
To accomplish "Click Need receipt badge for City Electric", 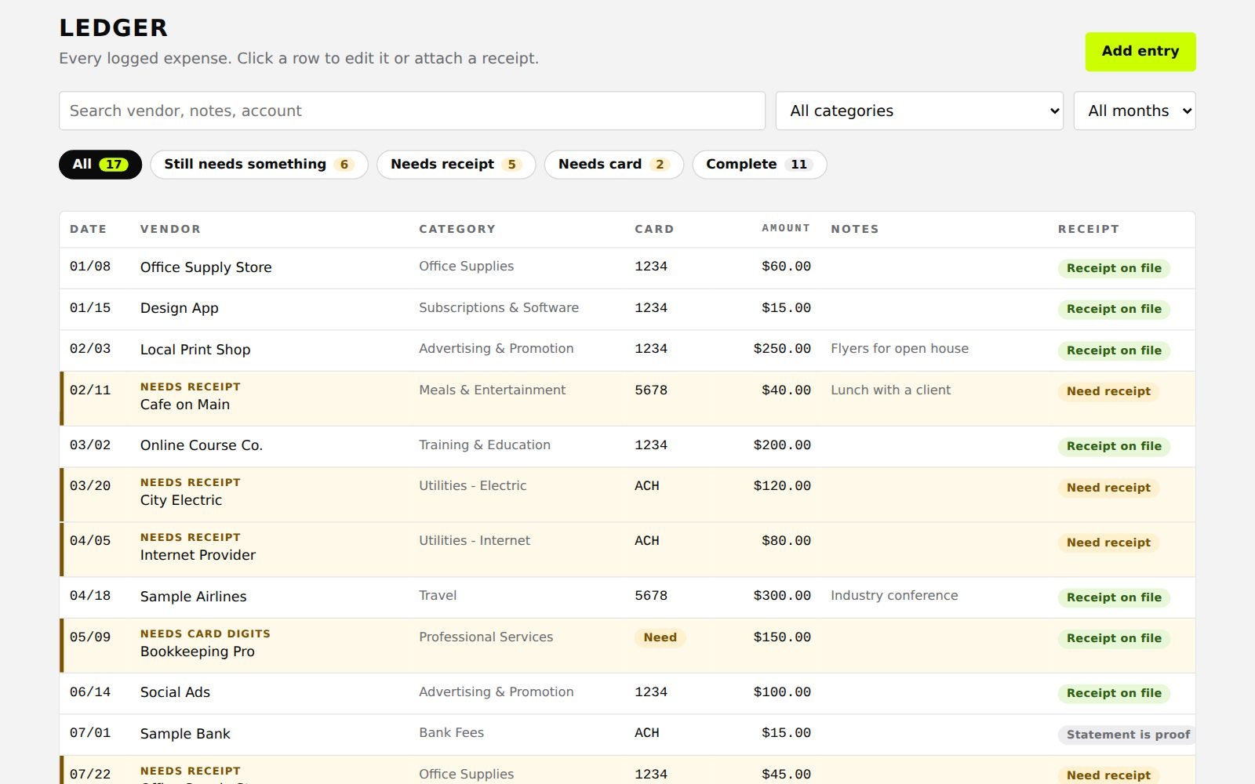I will (x=1108, y=488).
